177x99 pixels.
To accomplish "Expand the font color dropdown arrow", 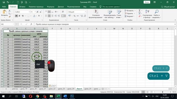I will [x=41, y=16].
